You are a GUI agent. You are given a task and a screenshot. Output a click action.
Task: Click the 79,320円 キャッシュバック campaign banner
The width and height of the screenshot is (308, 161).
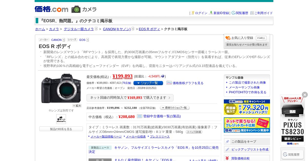247,107
